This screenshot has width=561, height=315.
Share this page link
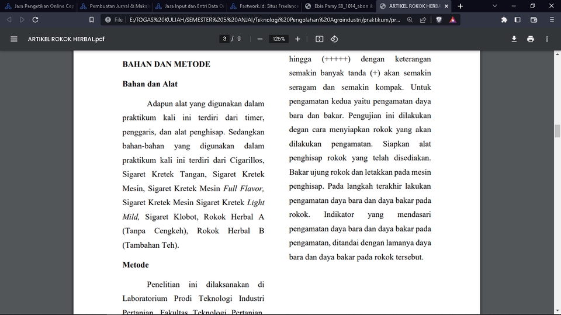[423, 20]
